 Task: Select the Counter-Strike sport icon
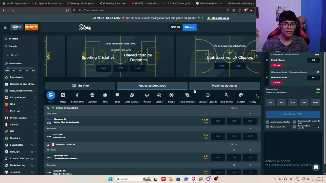[x=77, y=95]
